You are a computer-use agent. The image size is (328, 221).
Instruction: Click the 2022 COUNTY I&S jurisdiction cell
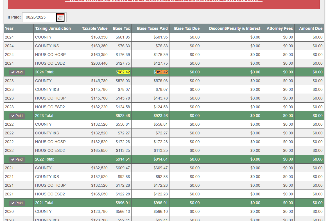coord(47,133)
